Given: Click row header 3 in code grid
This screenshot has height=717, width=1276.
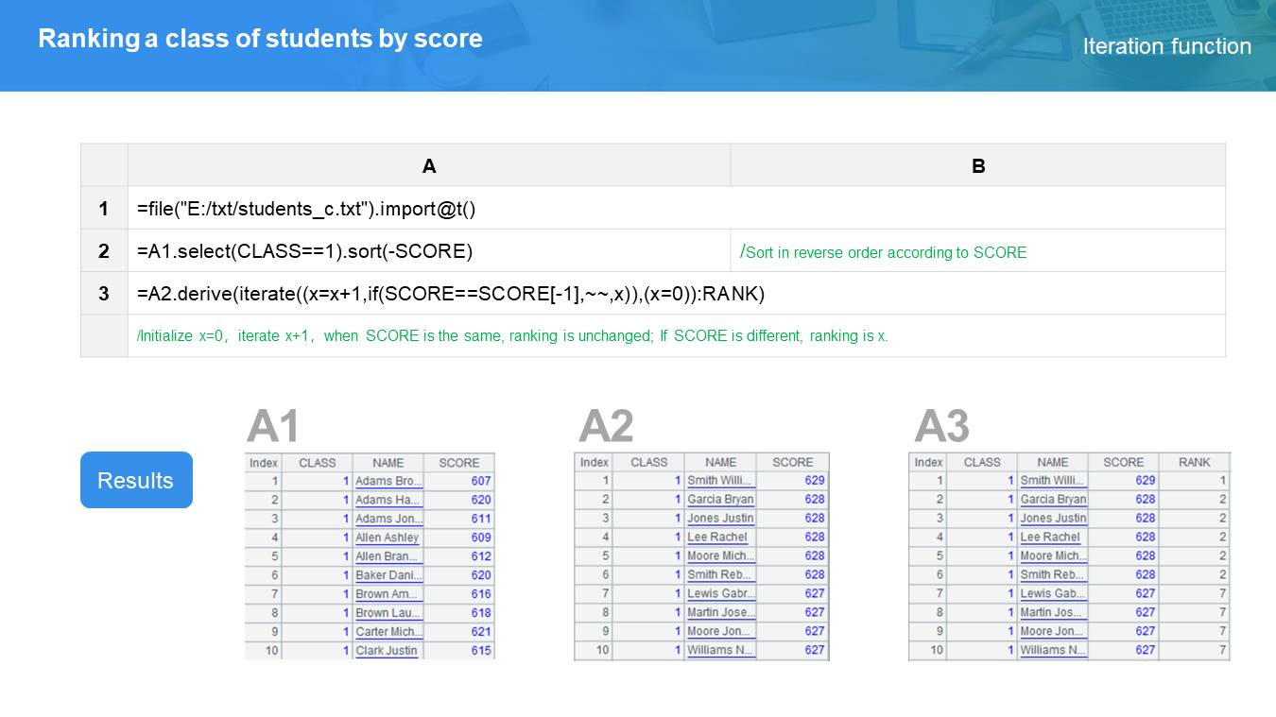Looking at the screenshot, I should [104, 294].
